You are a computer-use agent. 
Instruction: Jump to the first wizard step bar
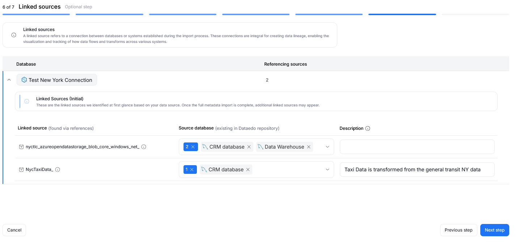[36, 14]
